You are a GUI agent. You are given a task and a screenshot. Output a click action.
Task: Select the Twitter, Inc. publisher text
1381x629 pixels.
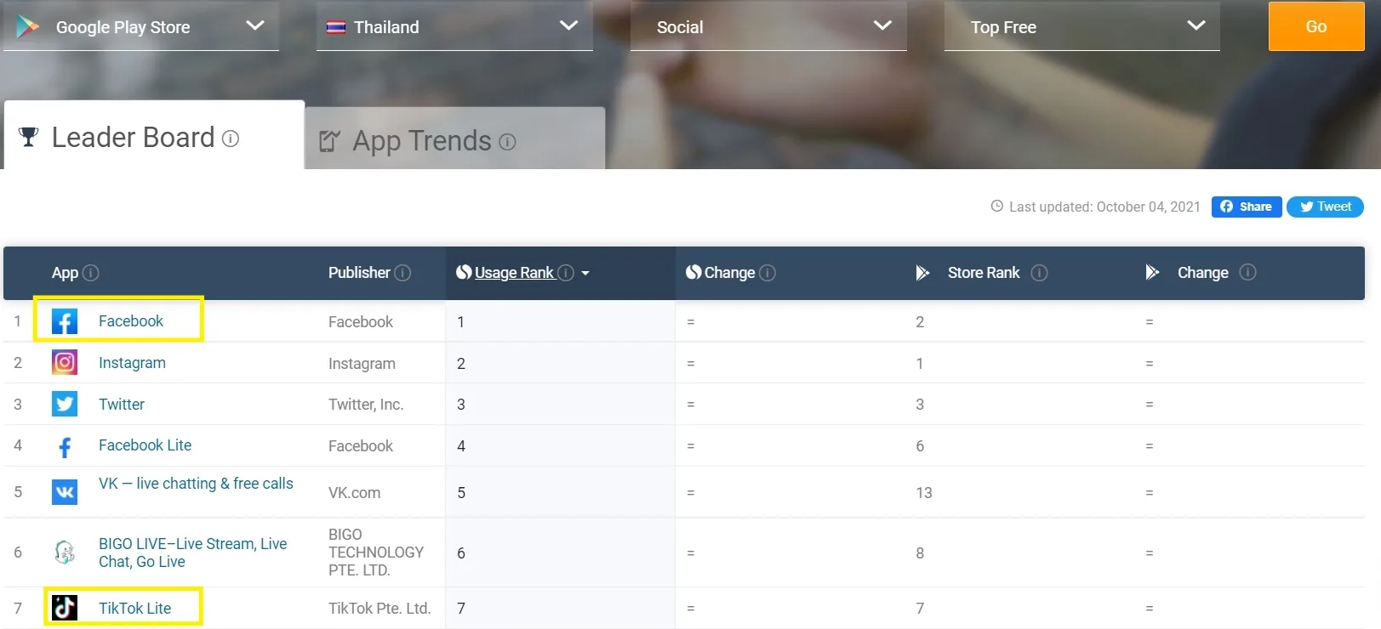coord(366,405)
